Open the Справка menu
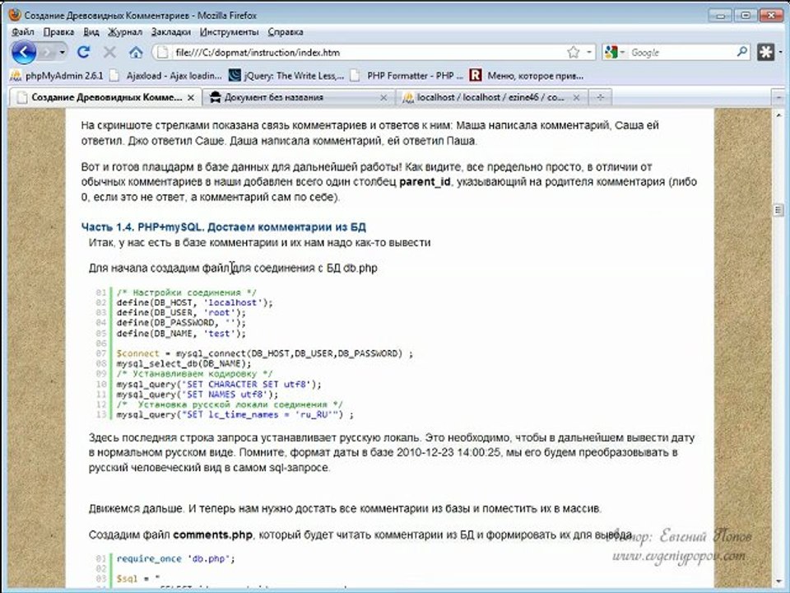Screen dimensions: 790x593 click(286, 32)
